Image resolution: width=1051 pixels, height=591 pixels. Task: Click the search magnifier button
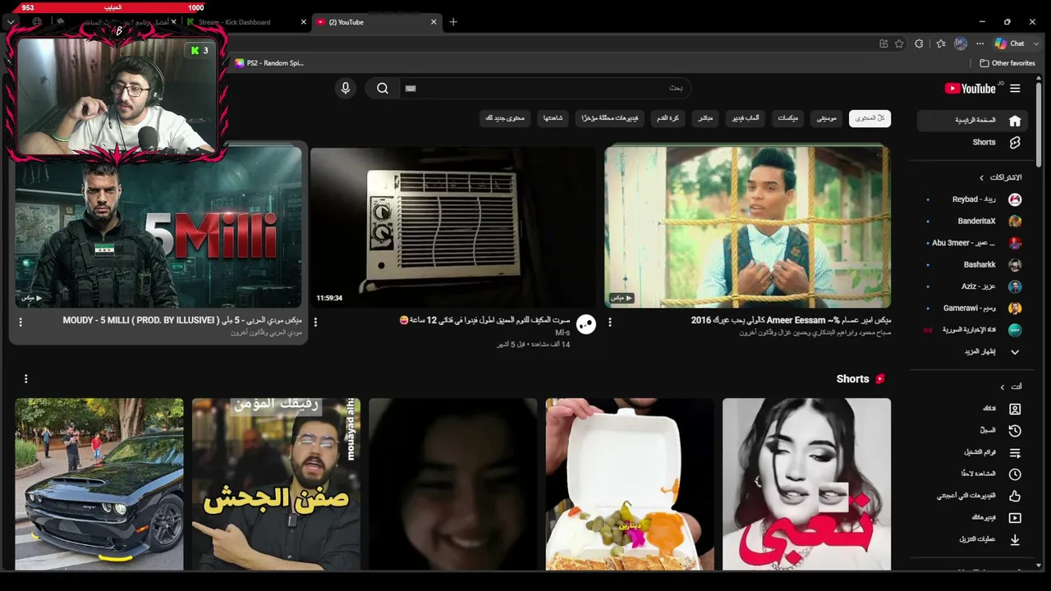coord(383,88)
